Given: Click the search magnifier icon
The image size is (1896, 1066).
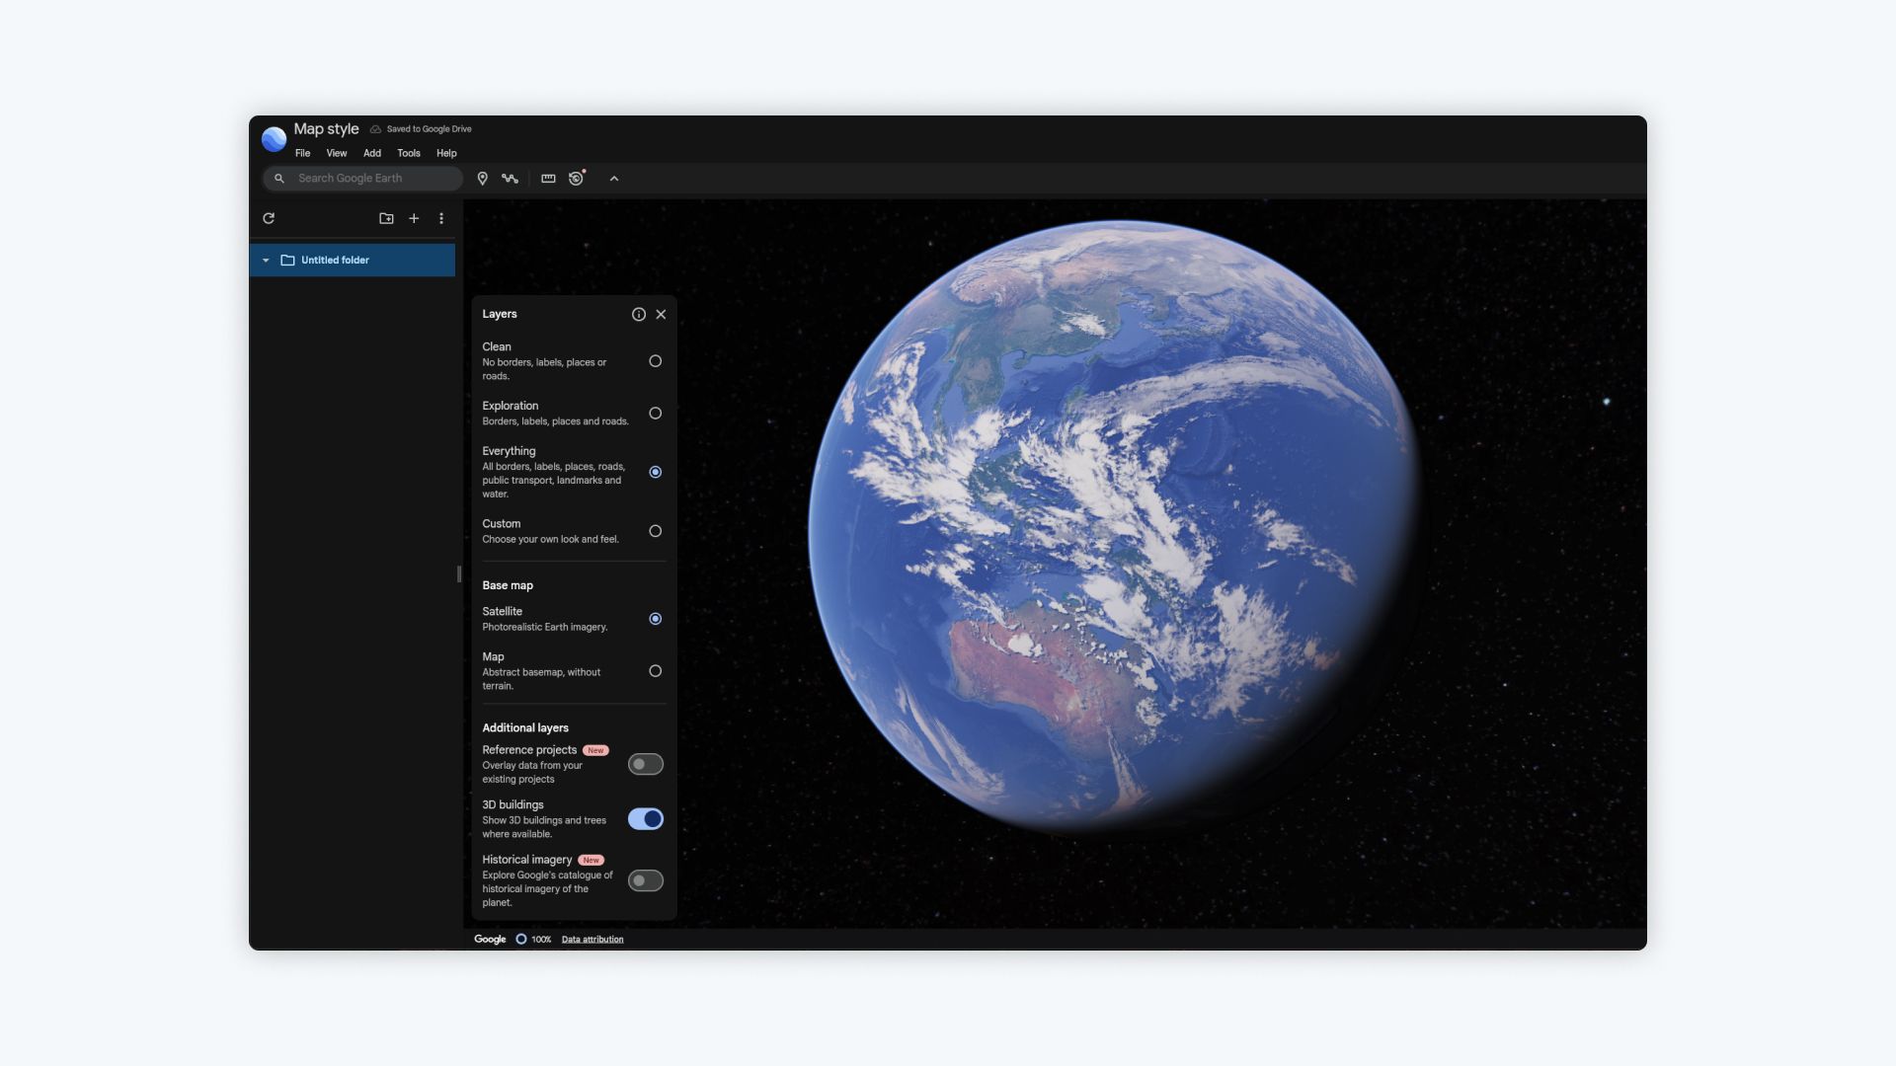Looking at the screenshot, I should click(x=279, y=179).
